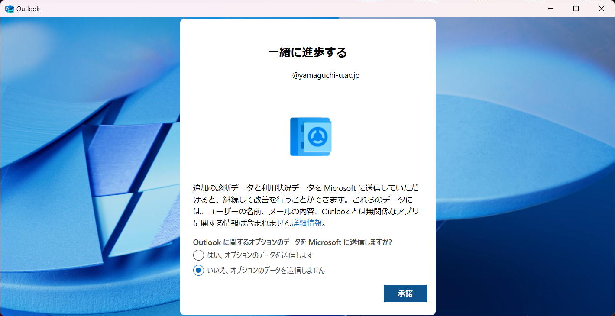The image size is (615, 316).
Task: Select 'いいえ、オプションのデータを送信しません' radio button
Action: (x=198, y=271)
